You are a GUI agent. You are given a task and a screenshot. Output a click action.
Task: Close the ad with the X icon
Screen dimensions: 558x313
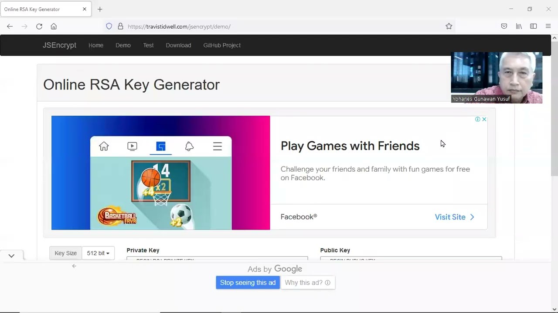coord(484,119)
